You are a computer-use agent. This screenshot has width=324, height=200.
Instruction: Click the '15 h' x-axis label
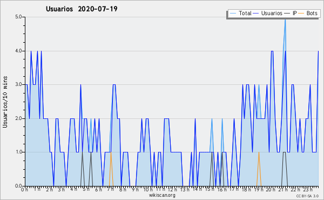(210, 190)
